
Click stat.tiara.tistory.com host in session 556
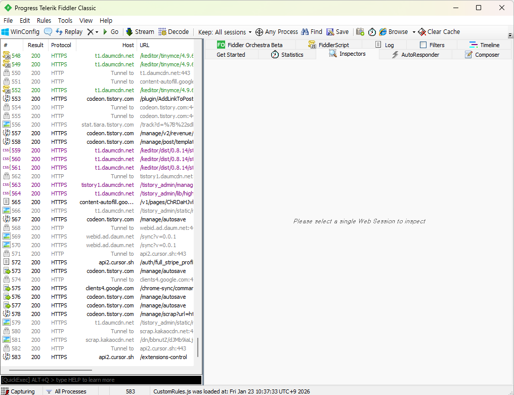108,125
